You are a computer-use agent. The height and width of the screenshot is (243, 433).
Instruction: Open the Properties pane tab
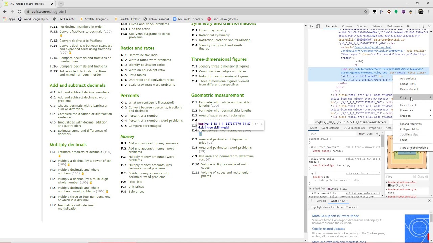pyautogui.click(x=375, y=128)
